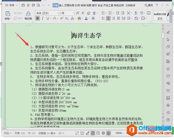Click the 剪切 cut button
This screenshot has width=174, height=138.
(18, 13)
